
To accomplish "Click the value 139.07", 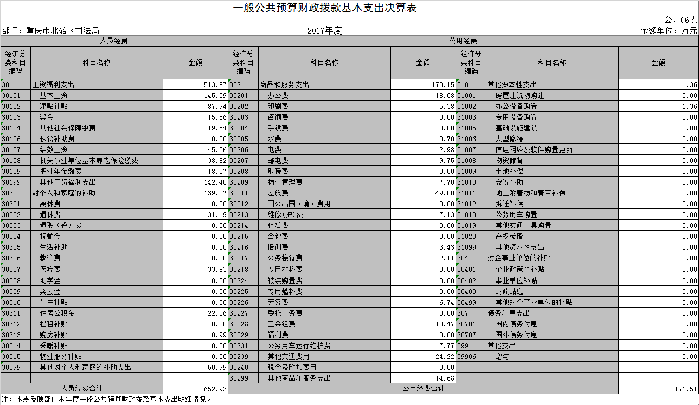I will [195, 193].
